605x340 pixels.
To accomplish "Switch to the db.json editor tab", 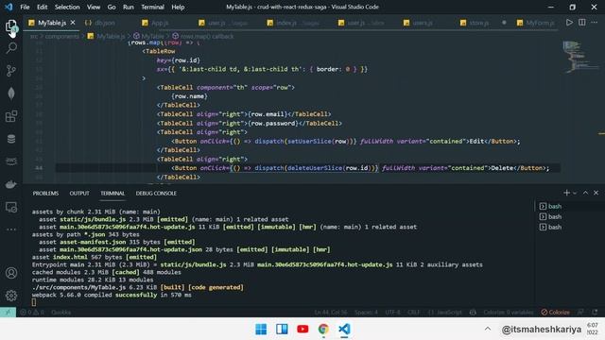I will point(100,23).
